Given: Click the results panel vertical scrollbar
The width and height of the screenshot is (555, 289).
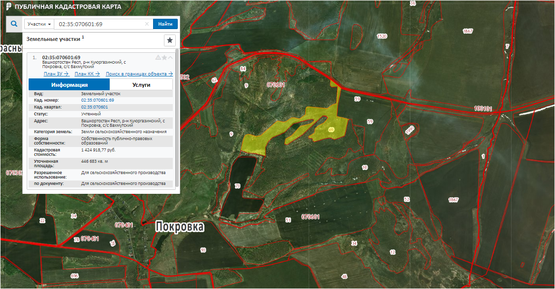Looking at the screenshot, I should click(177, 118).
